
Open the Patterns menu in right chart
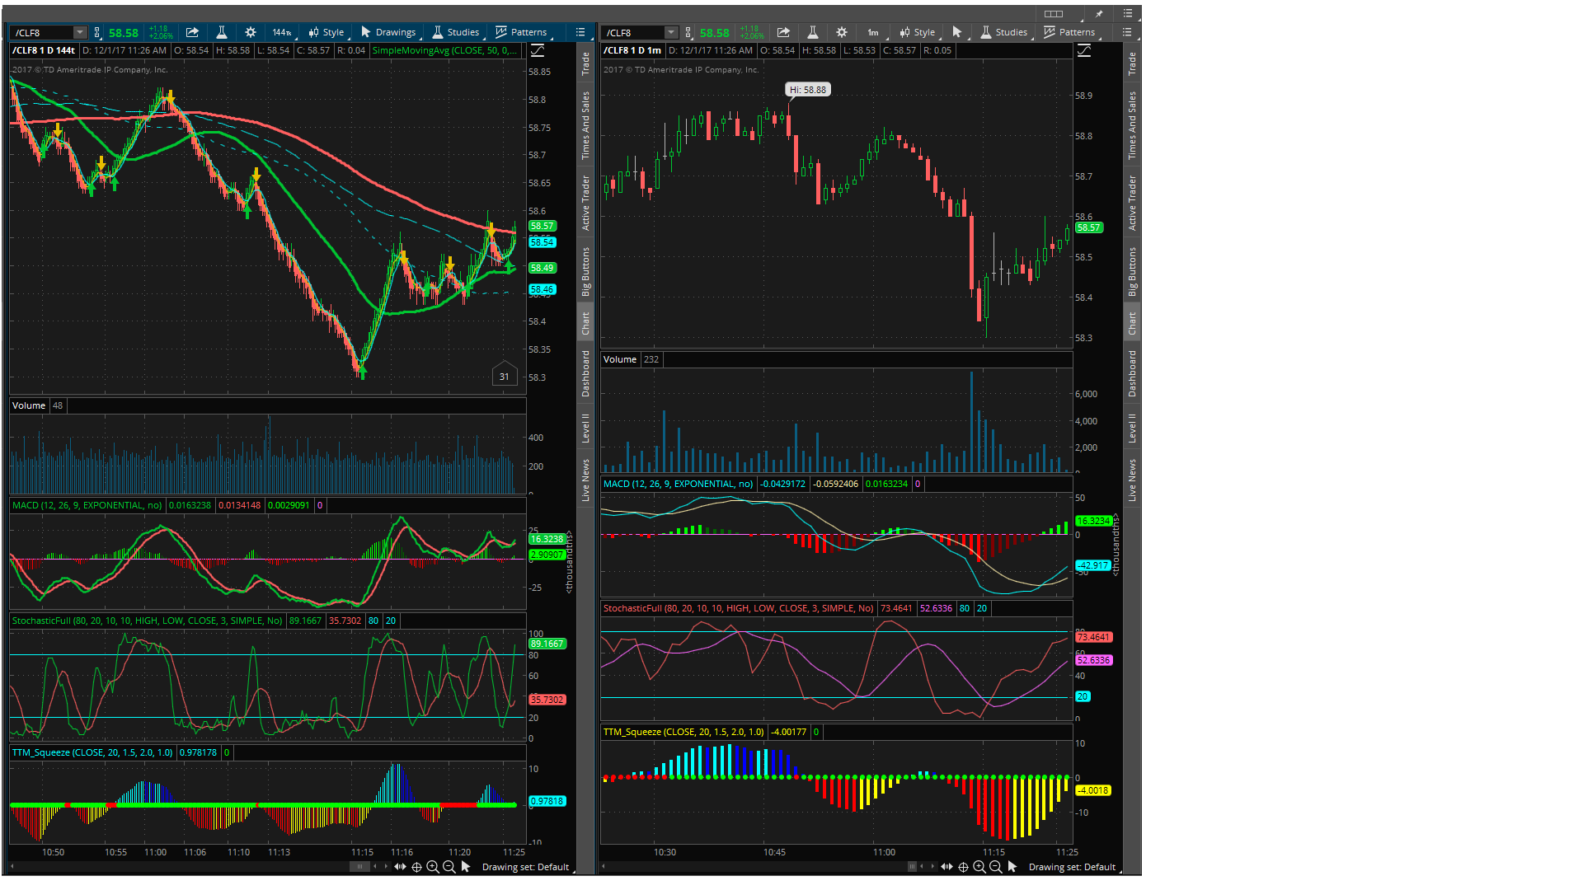1069,32
